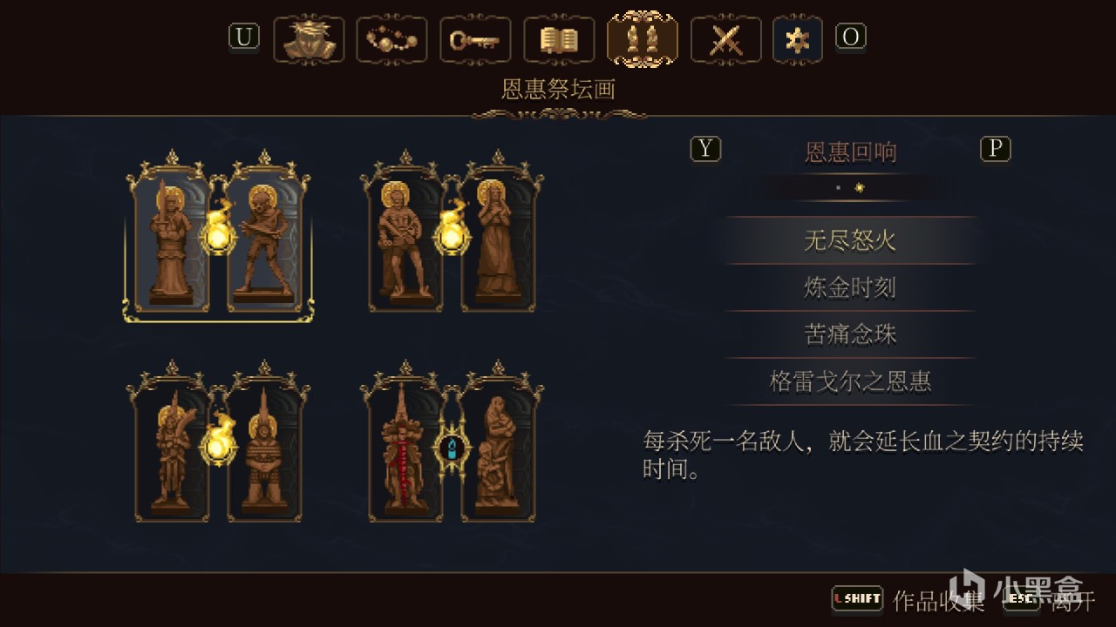The image size is (1116, 627).
Task: Select 无尽怒火 in the list
Action: point(850,240)
